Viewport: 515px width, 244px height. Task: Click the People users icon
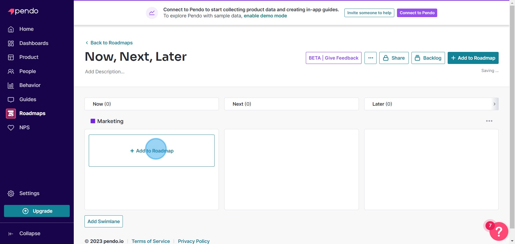[x=11, y=71]
